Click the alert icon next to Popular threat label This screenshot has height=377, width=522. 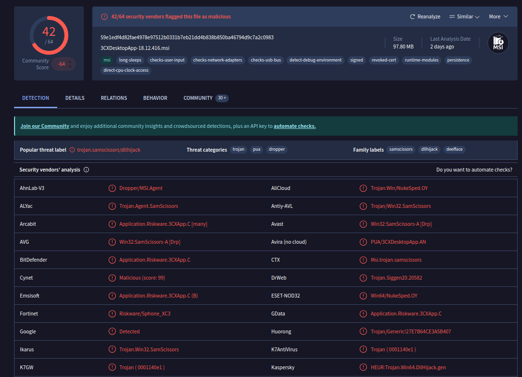pos(72,150)
